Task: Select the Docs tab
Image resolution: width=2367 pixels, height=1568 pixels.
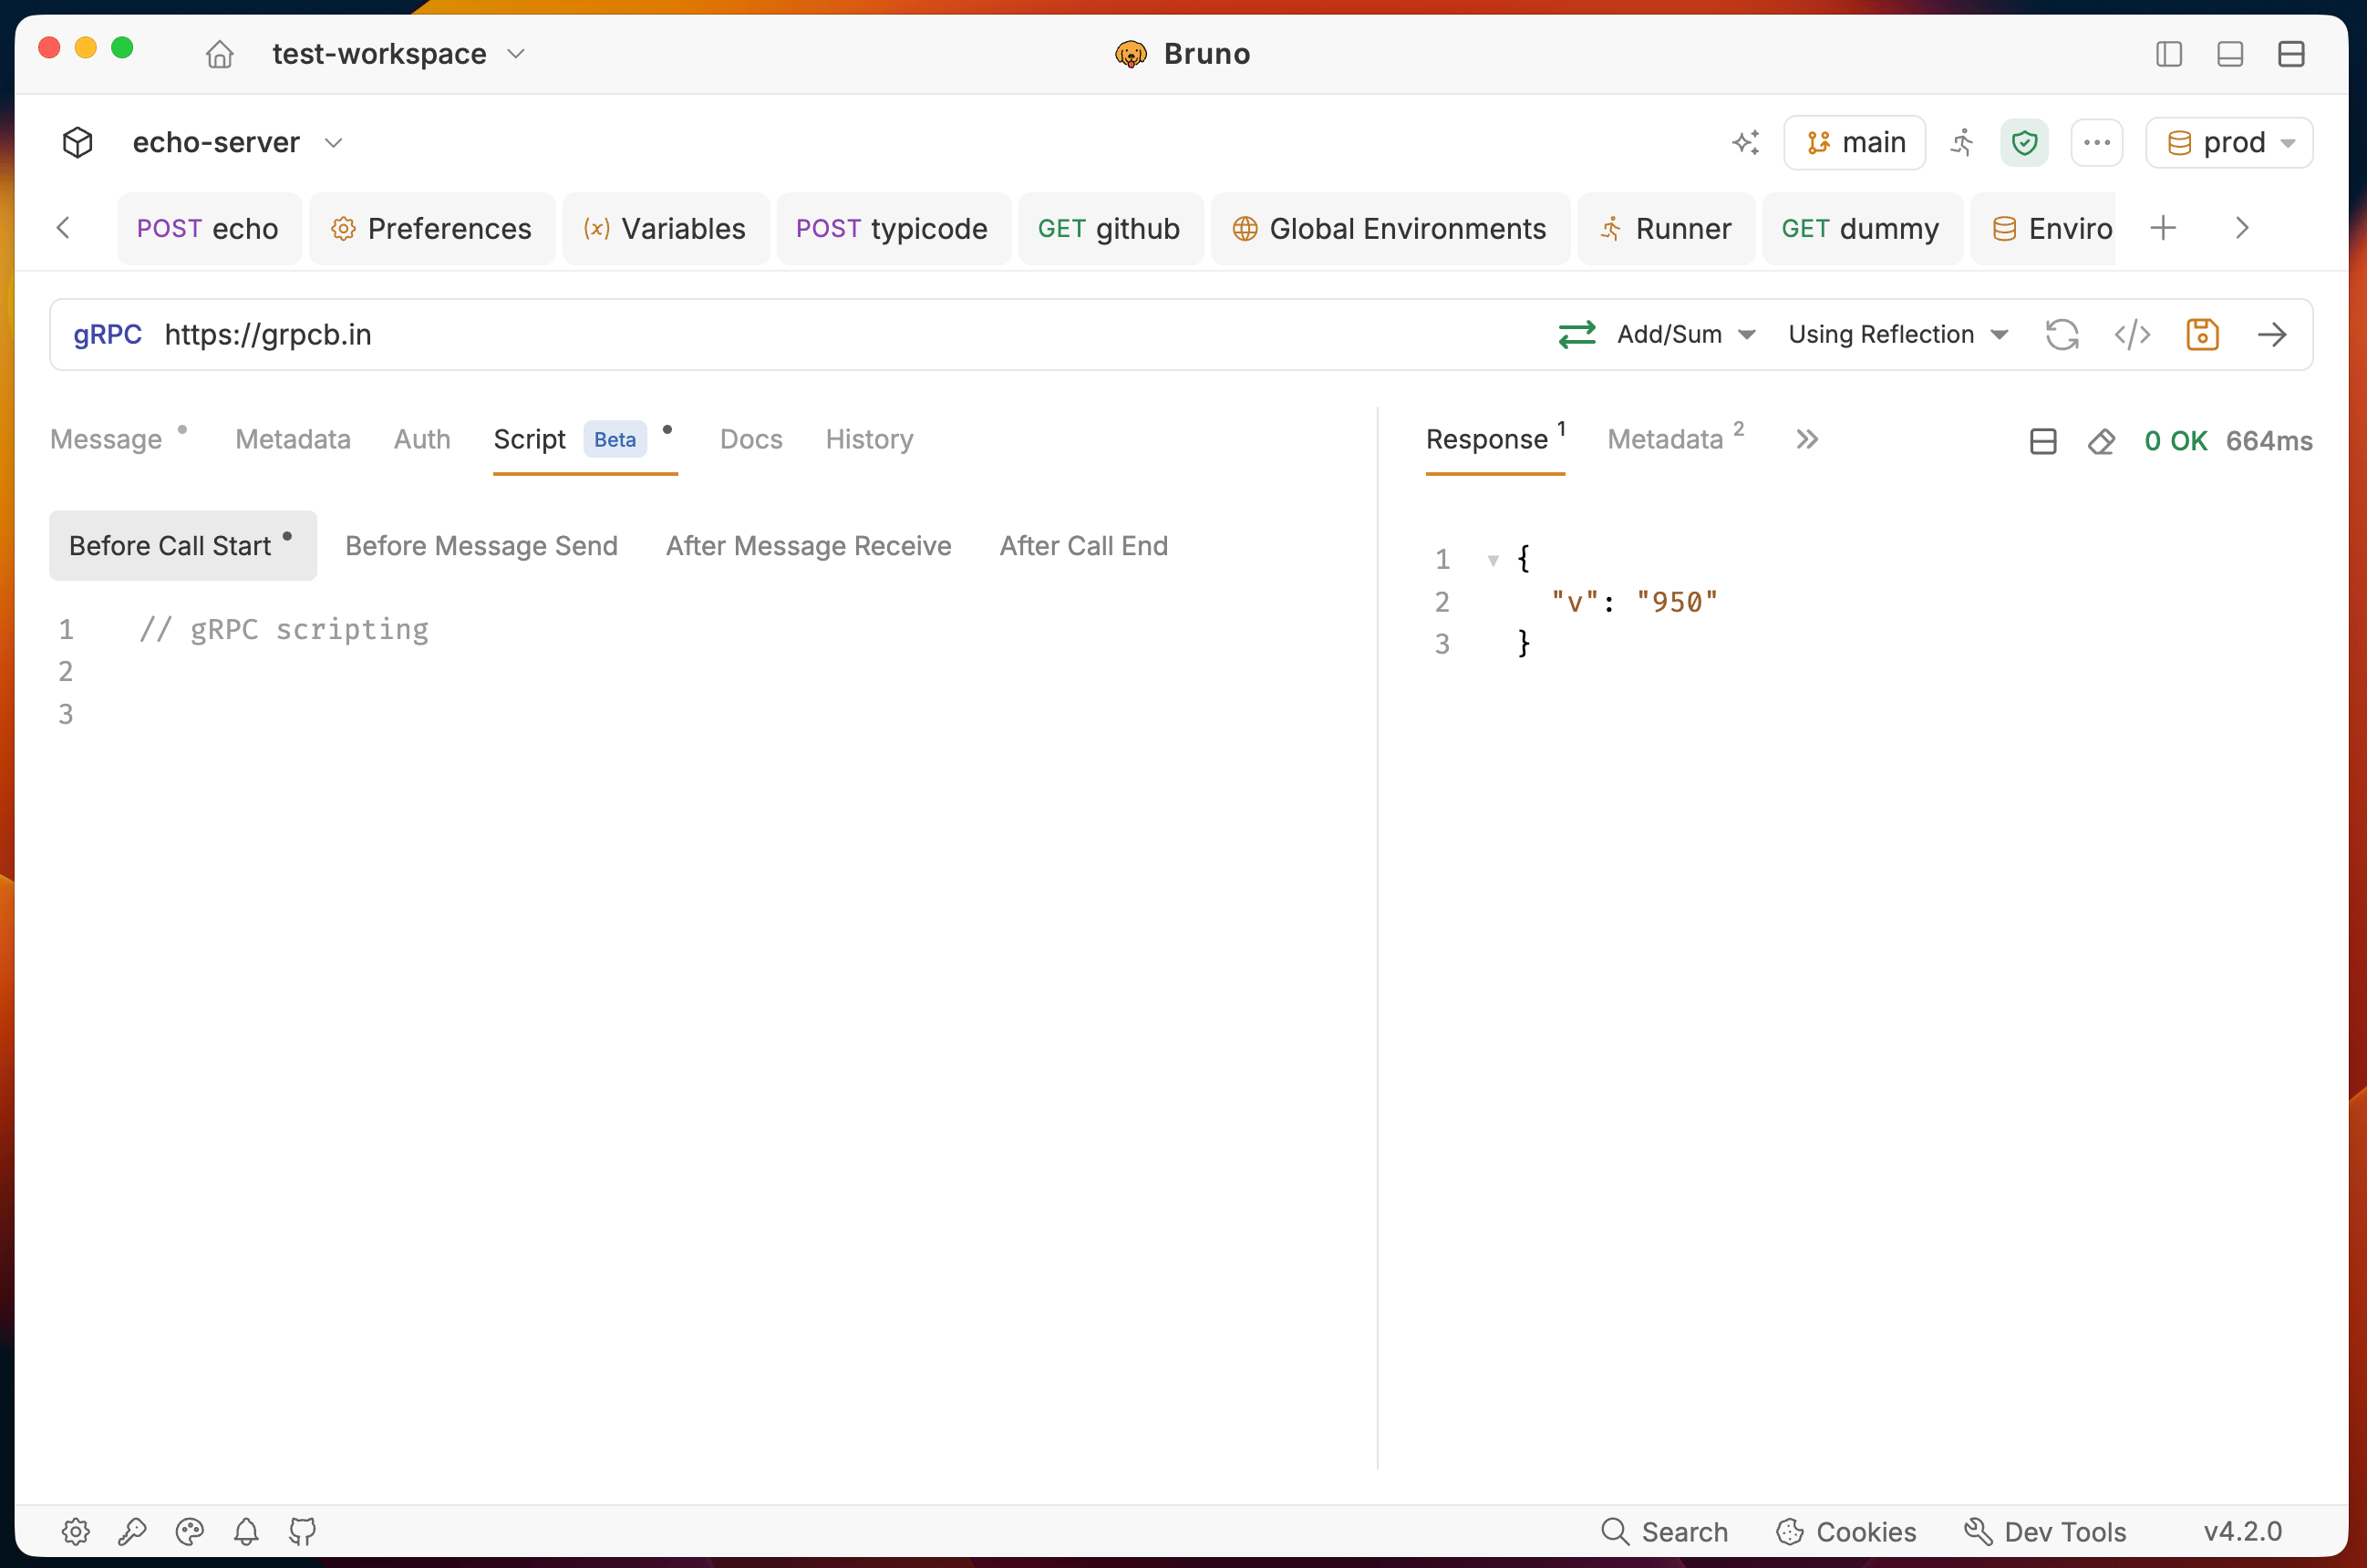Action: click(x=751, y=440)
